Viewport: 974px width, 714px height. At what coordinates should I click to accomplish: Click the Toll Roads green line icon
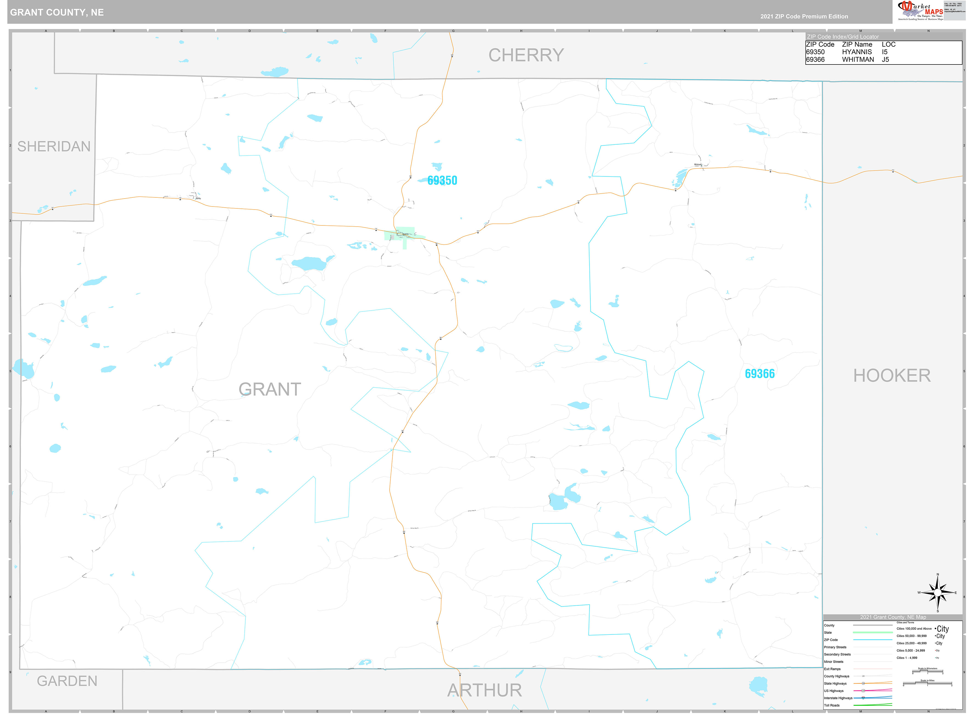tap(873, 705)
